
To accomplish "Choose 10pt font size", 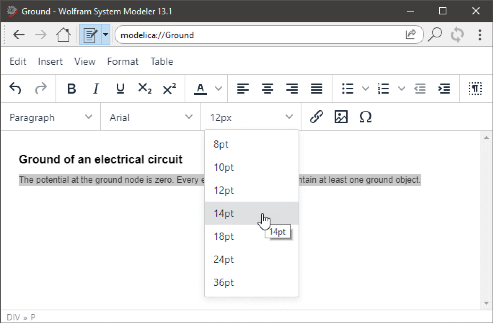I will pyautogui.click(x=252, y=167).
